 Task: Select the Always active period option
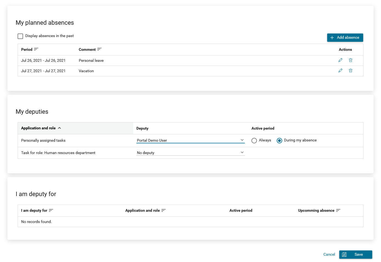tap(254, 141)
